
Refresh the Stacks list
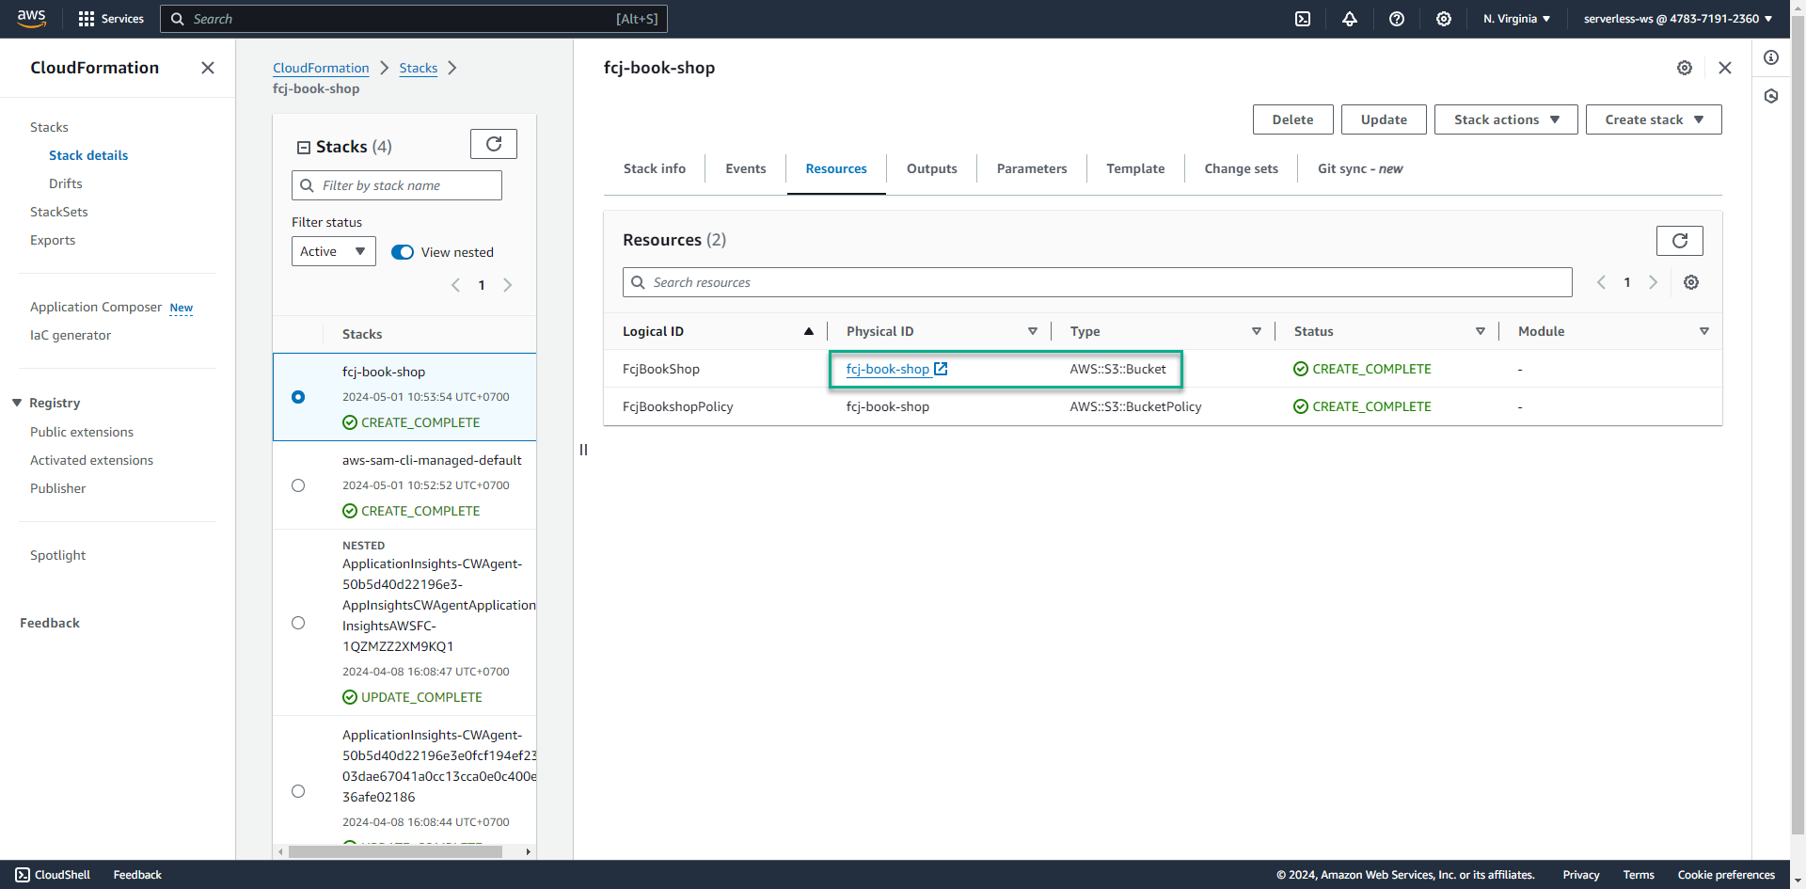coord(494,144)
